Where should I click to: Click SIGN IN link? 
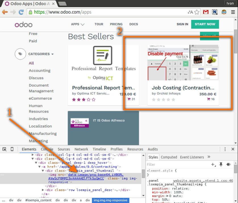click(182, 24)
